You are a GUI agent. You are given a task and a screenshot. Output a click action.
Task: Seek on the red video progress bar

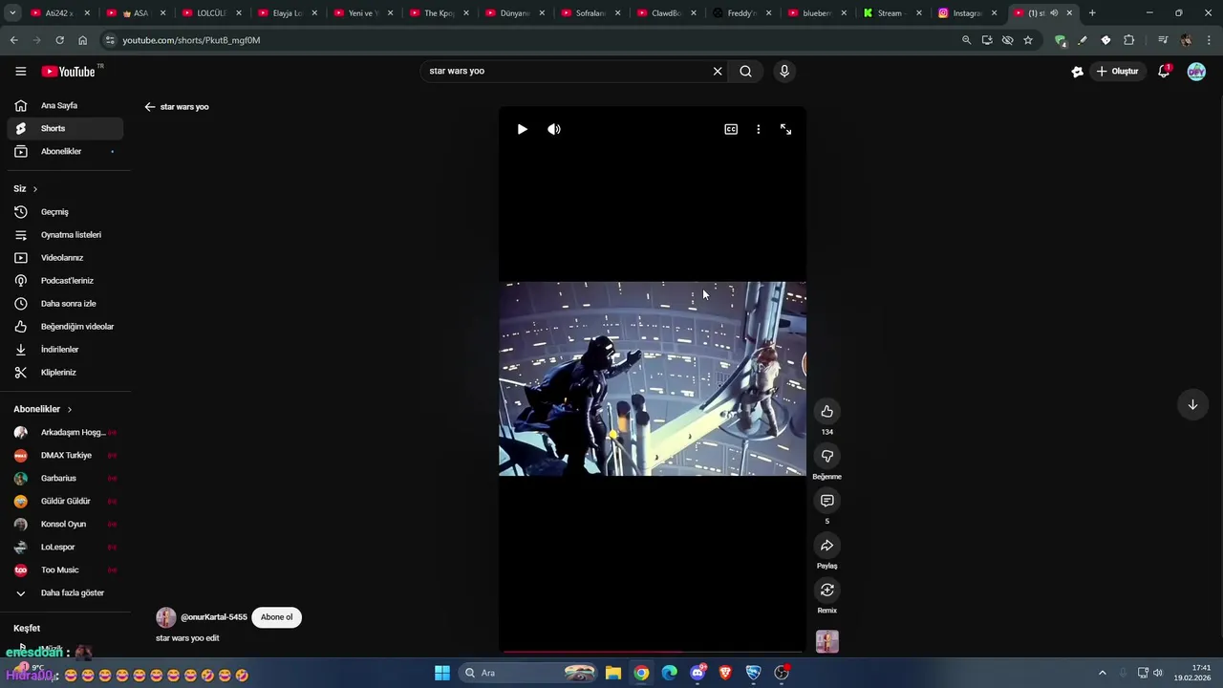tap(653, 652)
